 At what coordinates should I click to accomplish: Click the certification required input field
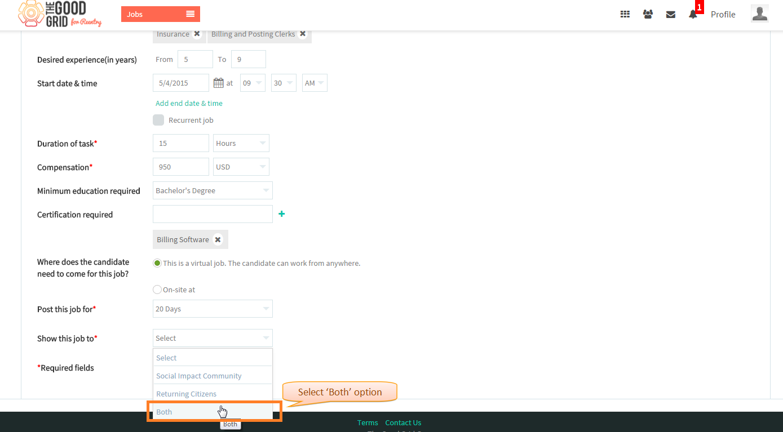pyautogui.click(x=213, y=214)
